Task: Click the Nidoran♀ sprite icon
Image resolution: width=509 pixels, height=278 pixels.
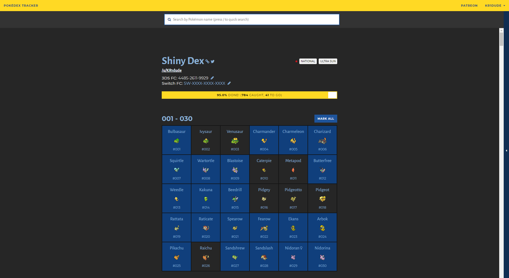Action: pos(293,257)
